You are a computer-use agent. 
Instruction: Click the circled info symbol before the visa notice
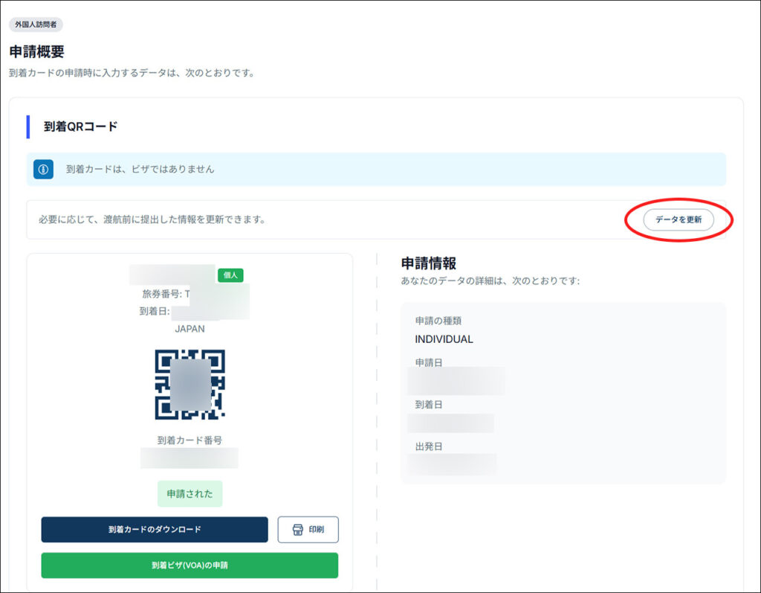tap(42, 170)
